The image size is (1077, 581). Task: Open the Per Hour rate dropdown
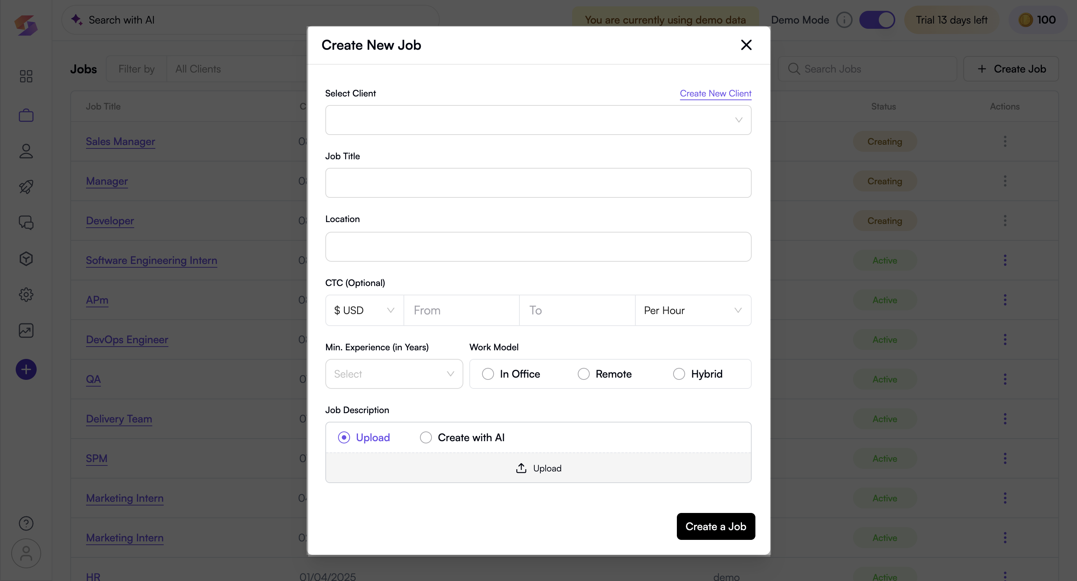coord(693,310)
